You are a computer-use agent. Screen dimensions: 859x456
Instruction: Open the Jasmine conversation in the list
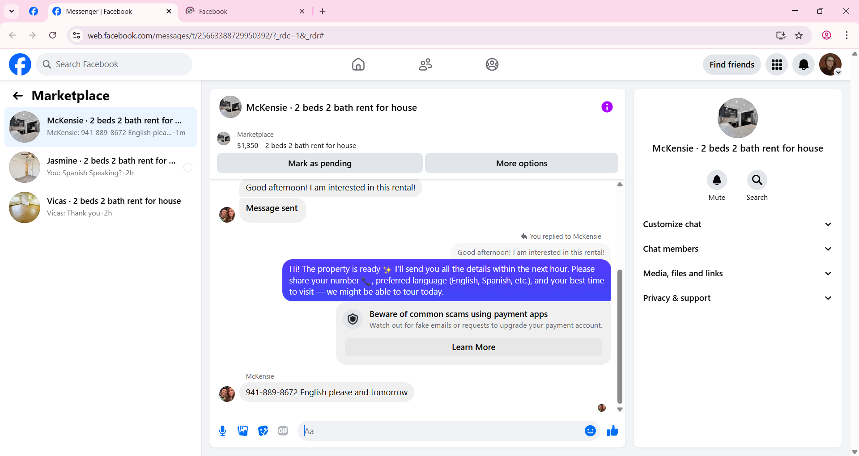[x=101, y=167]
